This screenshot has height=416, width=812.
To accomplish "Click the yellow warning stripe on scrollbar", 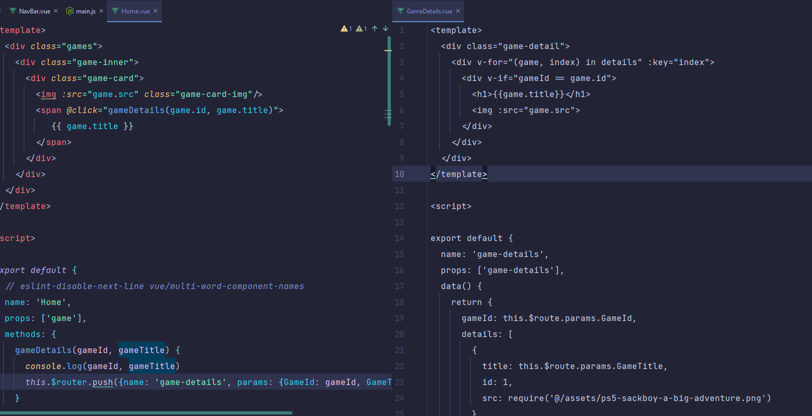I will tap(388, 51).
